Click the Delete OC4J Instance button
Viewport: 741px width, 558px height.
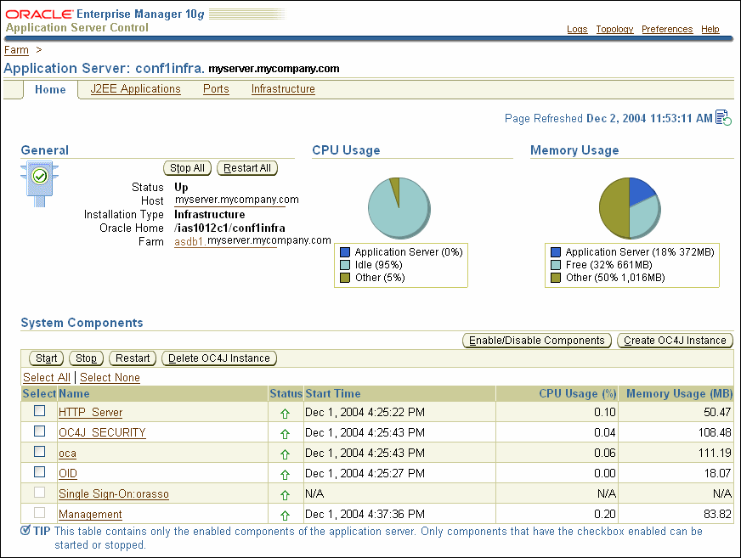(219, 358)
